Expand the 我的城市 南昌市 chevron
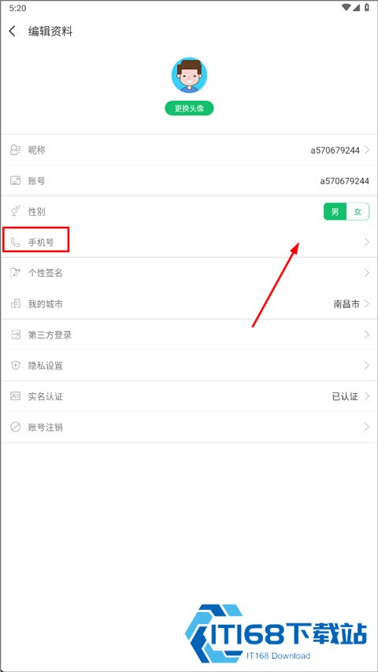 tap(367, 304)
